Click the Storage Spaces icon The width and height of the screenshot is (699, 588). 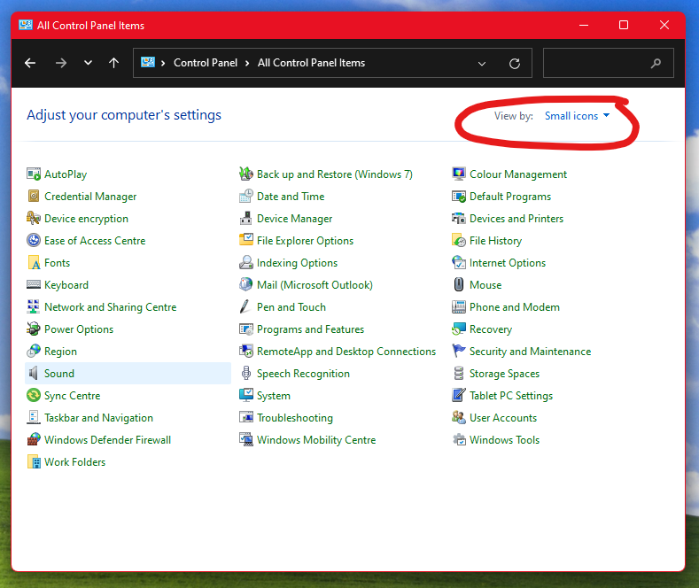[x=459, y=373]
